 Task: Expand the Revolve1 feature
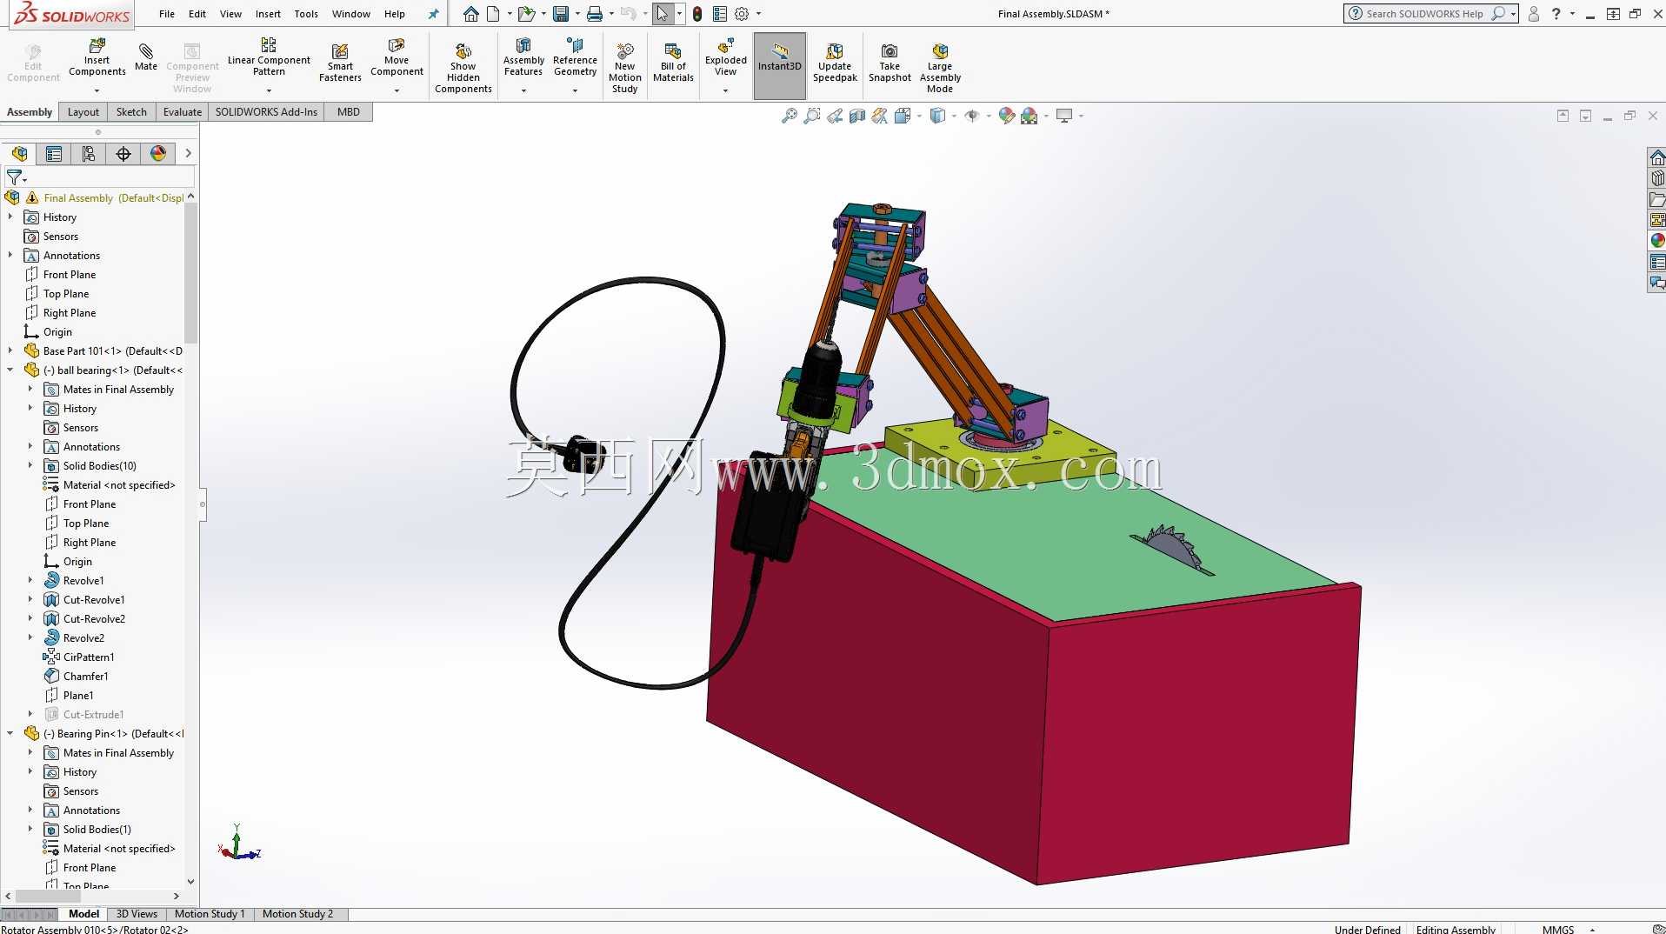(30, 581)
